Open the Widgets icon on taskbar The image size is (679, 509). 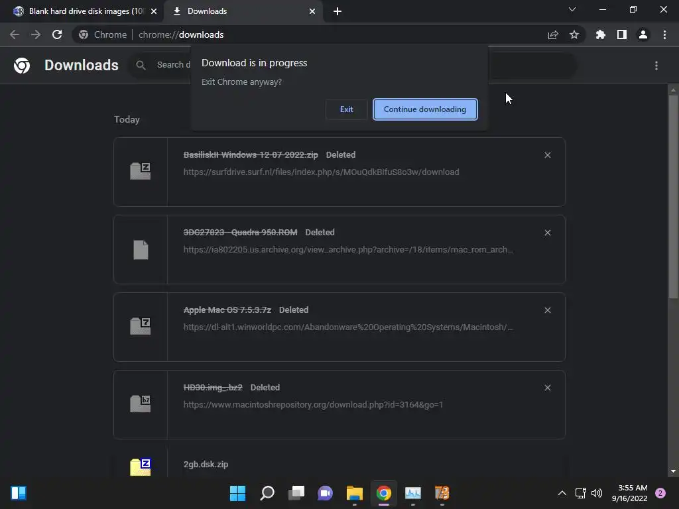[19, 493]
